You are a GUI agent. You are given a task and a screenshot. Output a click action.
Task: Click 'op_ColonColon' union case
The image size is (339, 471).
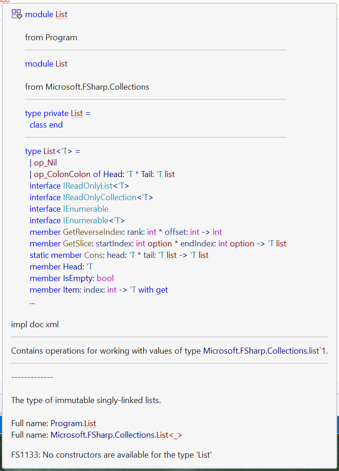pyautogui.click(x=62, y=174)
